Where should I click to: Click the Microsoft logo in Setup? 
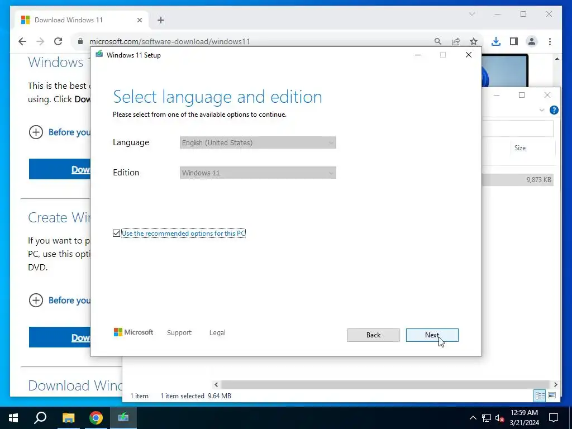click(x=134, y=332)
